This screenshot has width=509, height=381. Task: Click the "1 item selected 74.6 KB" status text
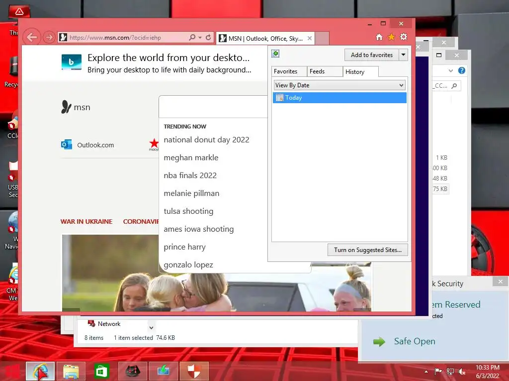click(144, 337)
